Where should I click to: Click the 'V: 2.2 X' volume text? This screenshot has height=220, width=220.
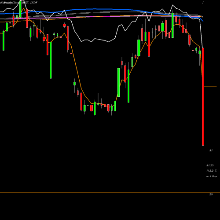[x=211, y=171]
